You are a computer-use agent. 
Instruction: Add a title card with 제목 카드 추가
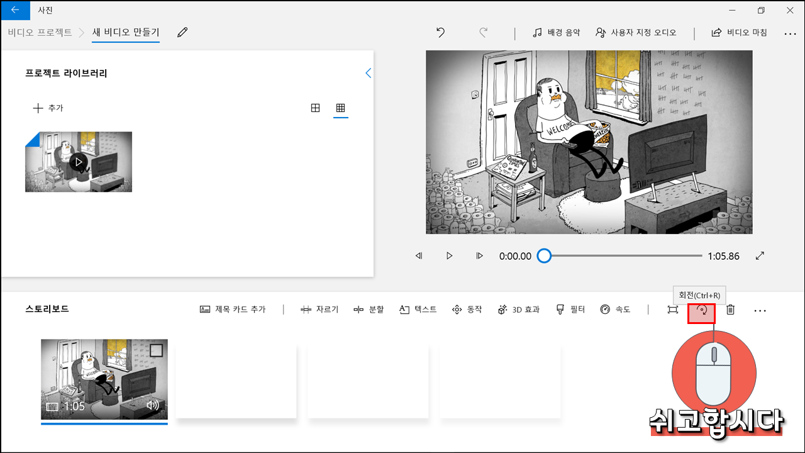[x=233, y=310]
